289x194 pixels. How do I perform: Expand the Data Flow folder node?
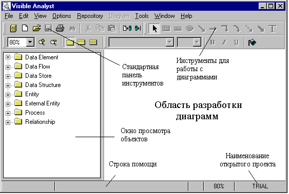8,67
